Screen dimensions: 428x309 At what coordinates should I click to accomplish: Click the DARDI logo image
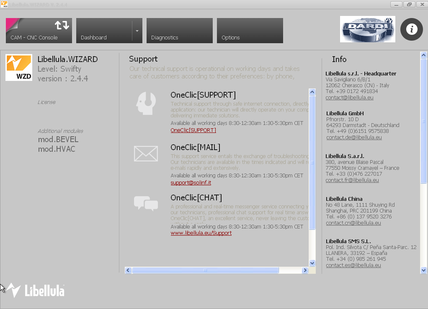click(x=367, y=29)
